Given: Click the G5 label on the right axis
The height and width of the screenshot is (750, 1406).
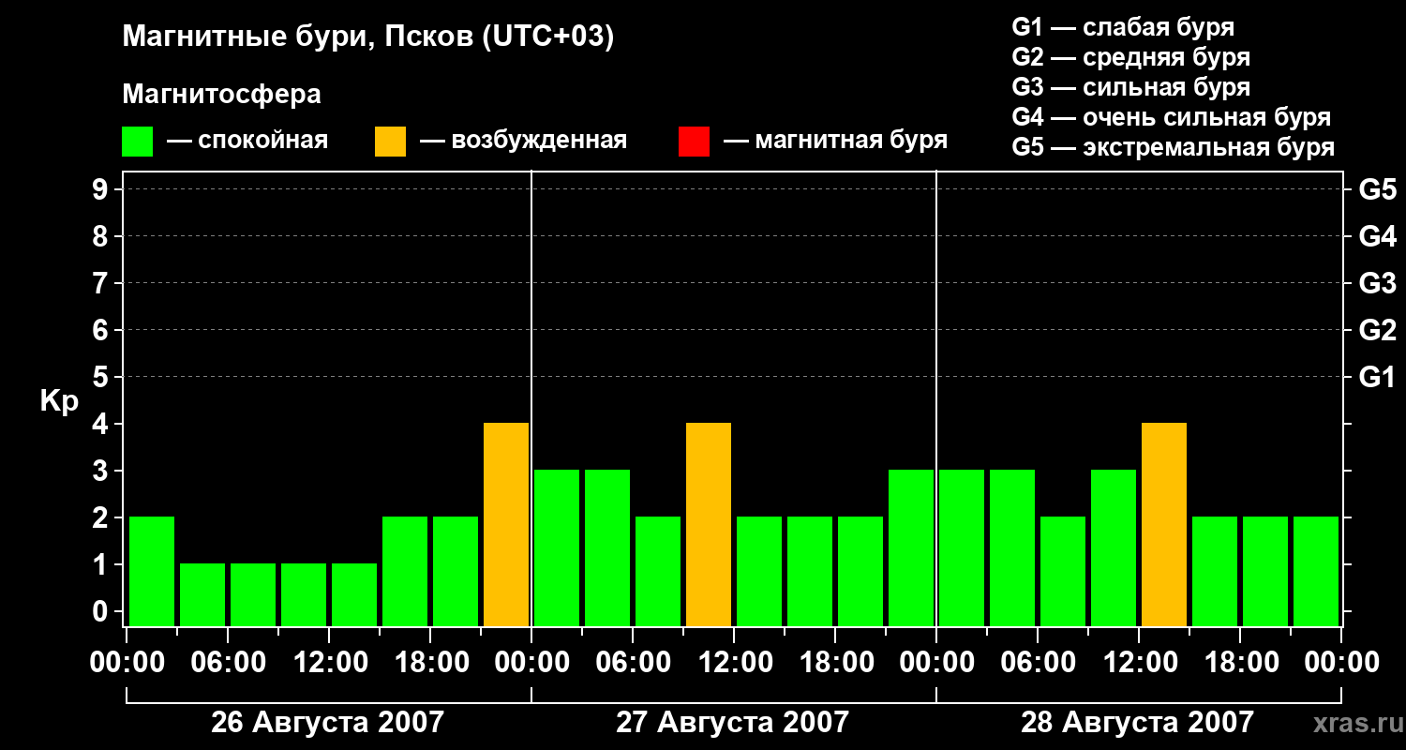Looking at the screenshot, I should pos(1377,189).
